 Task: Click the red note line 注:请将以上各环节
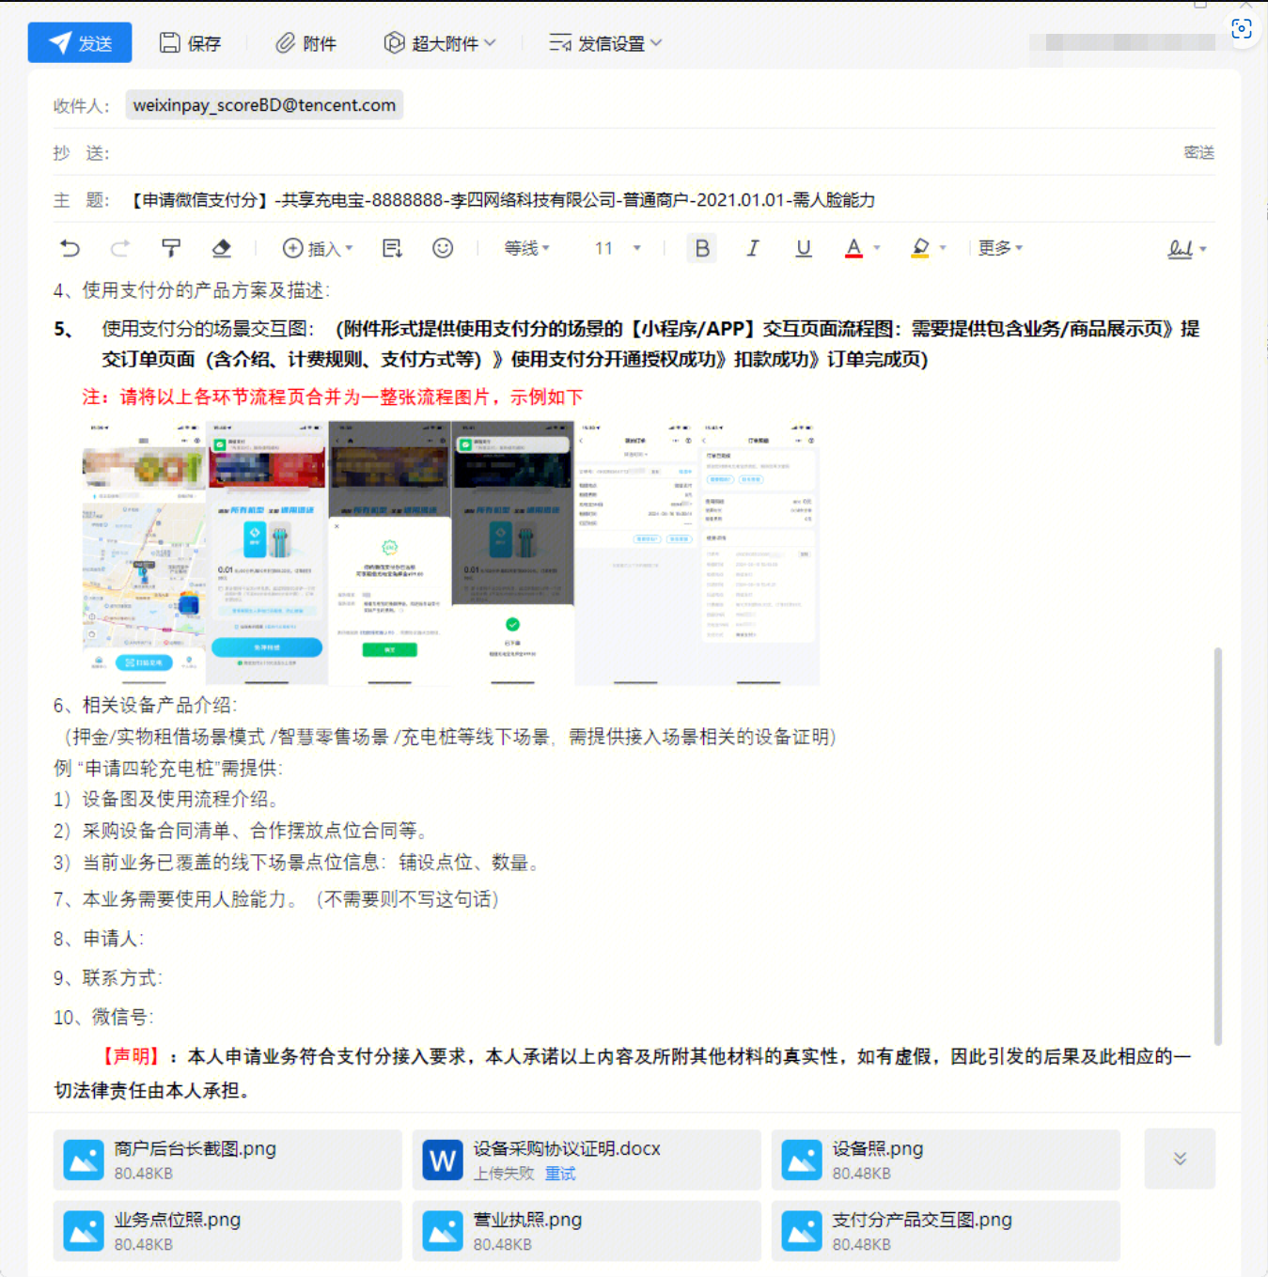(333, 397)
